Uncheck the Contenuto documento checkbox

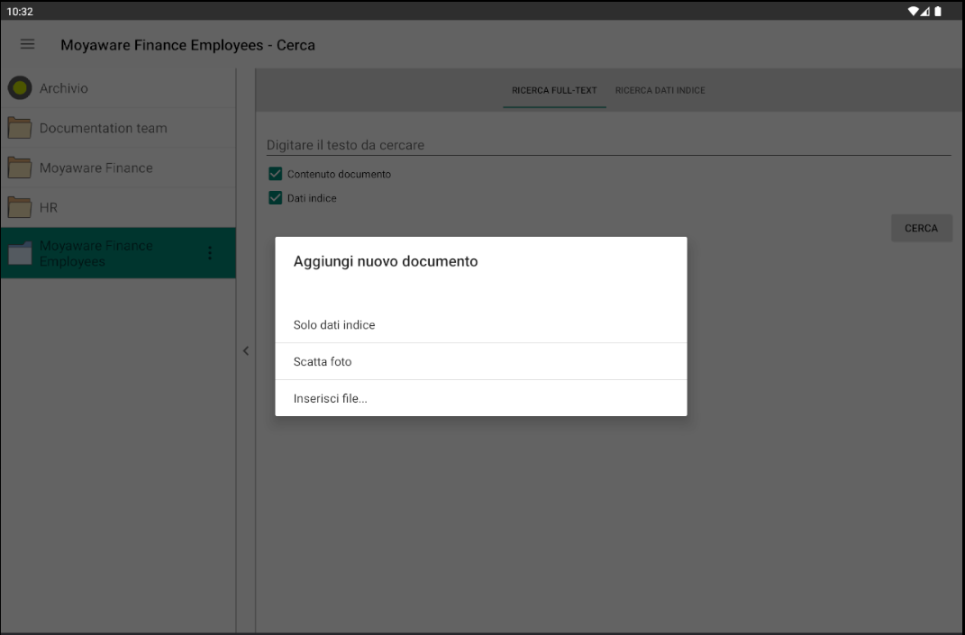(275, 173)
